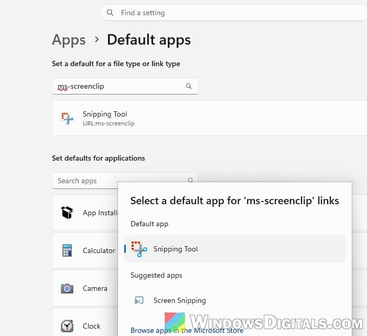Open the Snipping Tool URL:ms-screenclip result
Screen dimensions: 367x336
[210, 118]
